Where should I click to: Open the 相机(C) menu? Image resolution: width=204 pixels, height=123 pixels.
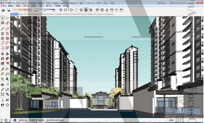tap(26, 6)
